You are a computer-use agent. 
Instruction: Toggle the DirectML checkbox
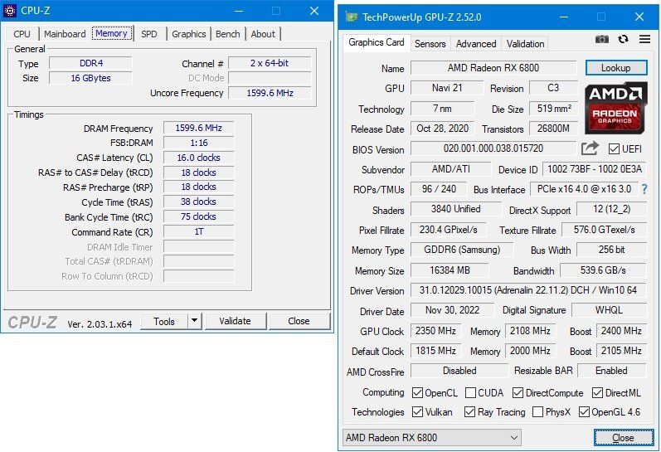597,393
